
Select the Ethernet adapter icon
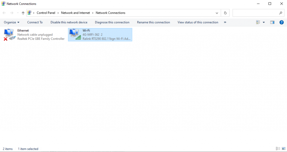pyautogui.click(x=10, y=34)
